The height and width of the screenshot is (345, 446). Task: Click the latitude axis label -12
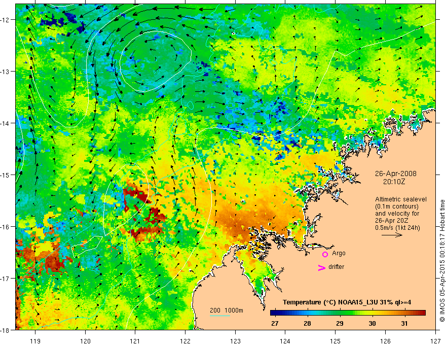pos(6,20)
